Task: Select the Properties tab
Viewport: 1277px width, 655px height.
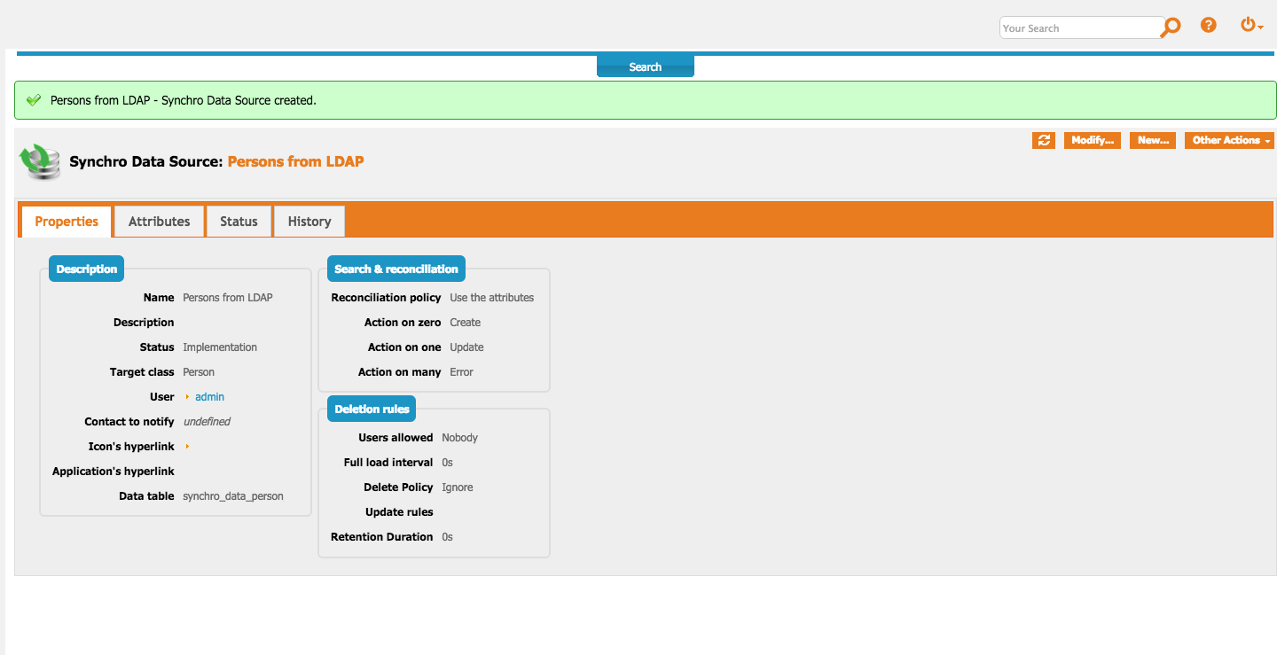Action: (x=67, y=222)
